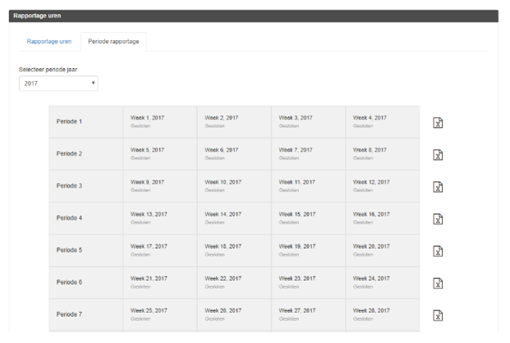
Task: Click the Periode 4 row label
Action: (x=69, y=218)
